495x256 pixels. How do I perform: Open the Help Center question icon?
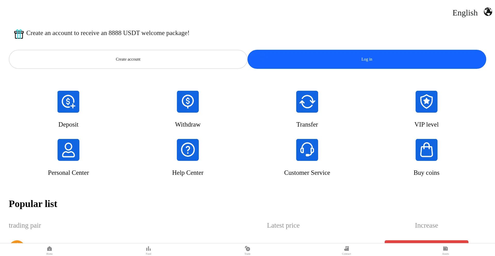[188, 150]
